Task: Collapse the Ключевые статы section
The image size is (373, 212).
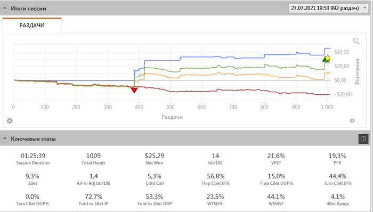Action: coord(4,138)
